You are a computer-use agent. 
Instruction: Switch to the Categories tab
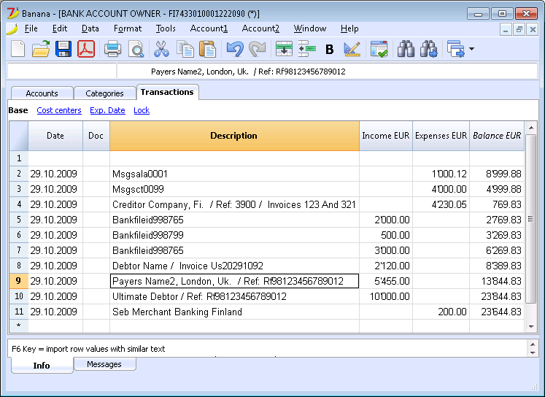pyautogui.click(x=104, y=93)
